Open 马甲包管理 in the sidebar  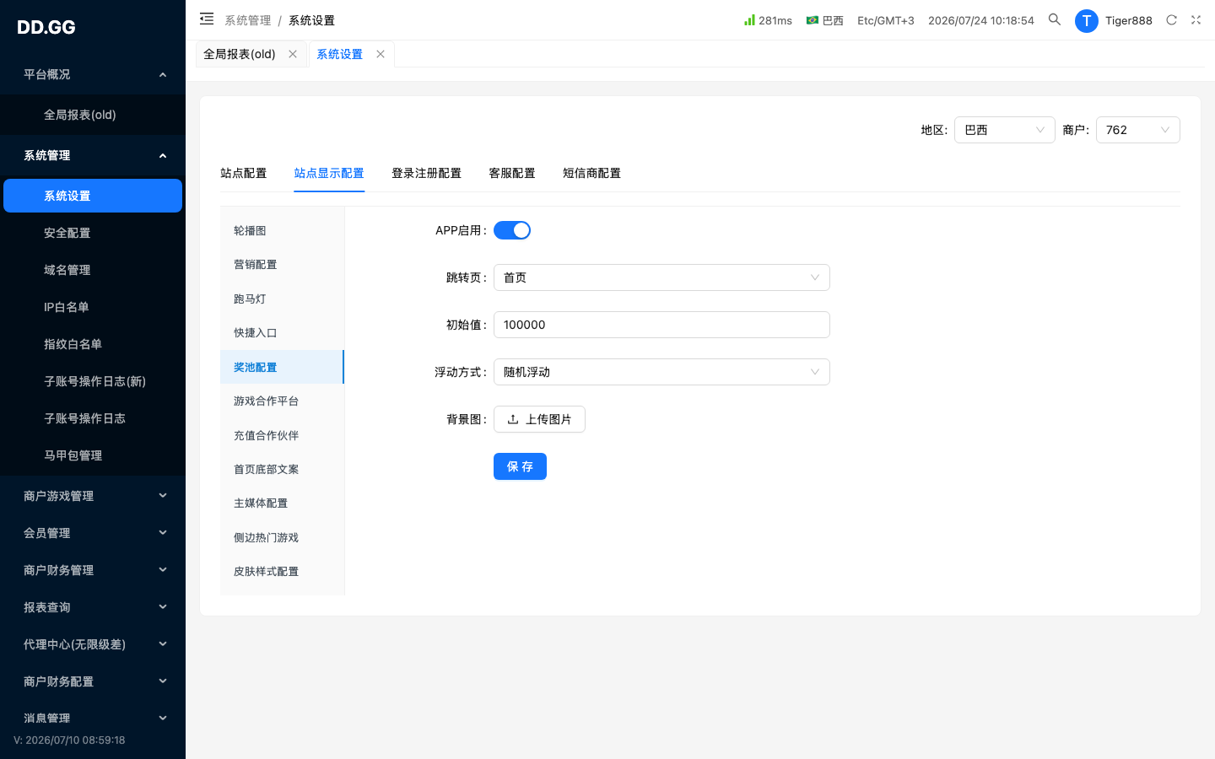[x=93, y=455]
